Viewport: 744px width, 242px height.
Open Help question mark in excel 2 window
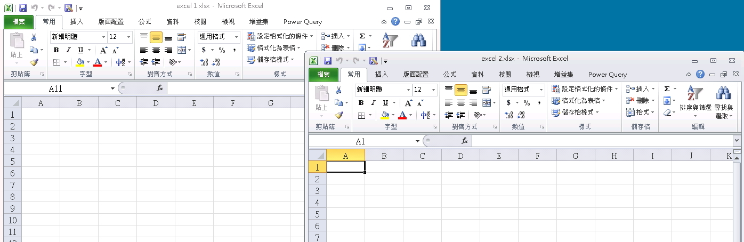[x=700, y=74]
